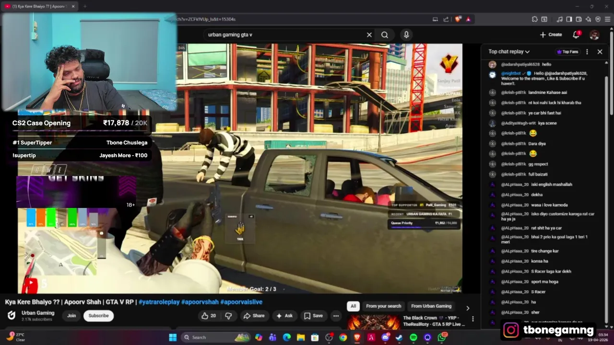Expand the Top chat replay dropdown
614x345 pixels.
click(509, 52)
